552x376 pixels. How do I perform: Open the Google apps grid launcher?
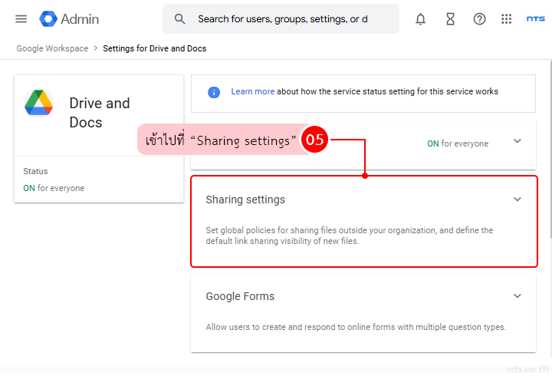(506, 19)
